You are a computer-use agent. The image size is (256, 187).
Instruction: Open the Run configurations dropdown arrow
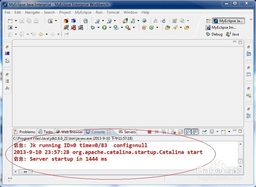tap(110, 28)
